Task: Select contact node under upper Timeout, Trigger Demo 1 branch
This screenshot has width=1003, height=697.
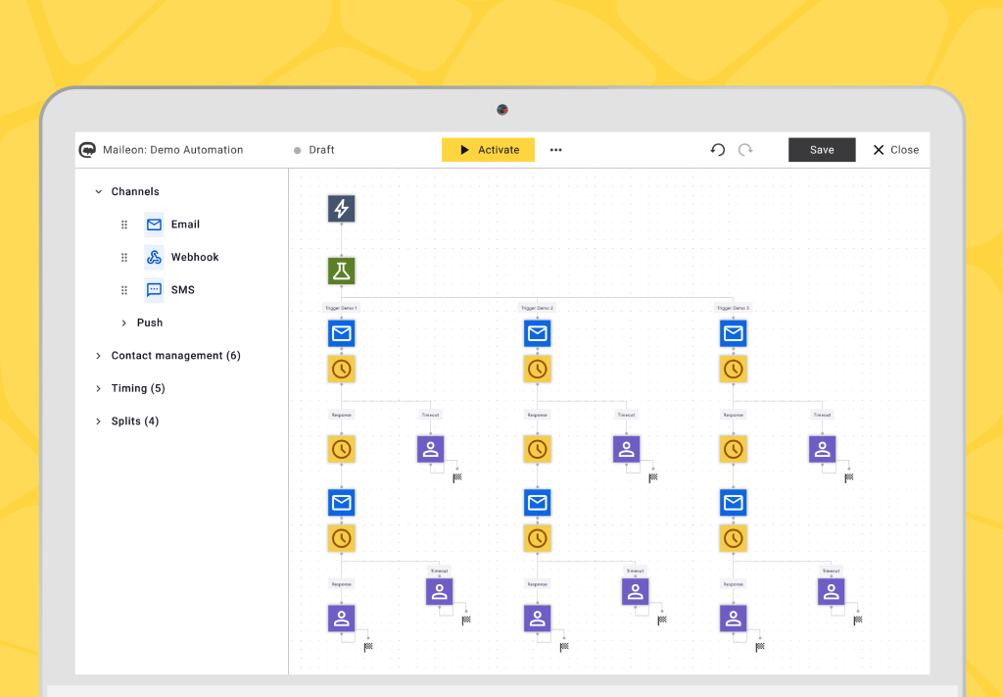Action: tap(430, 449)
